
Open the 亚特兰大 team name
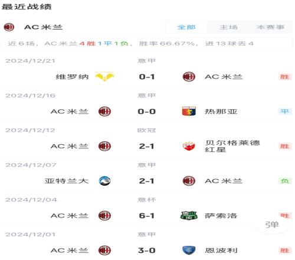[x=67, y=181]
